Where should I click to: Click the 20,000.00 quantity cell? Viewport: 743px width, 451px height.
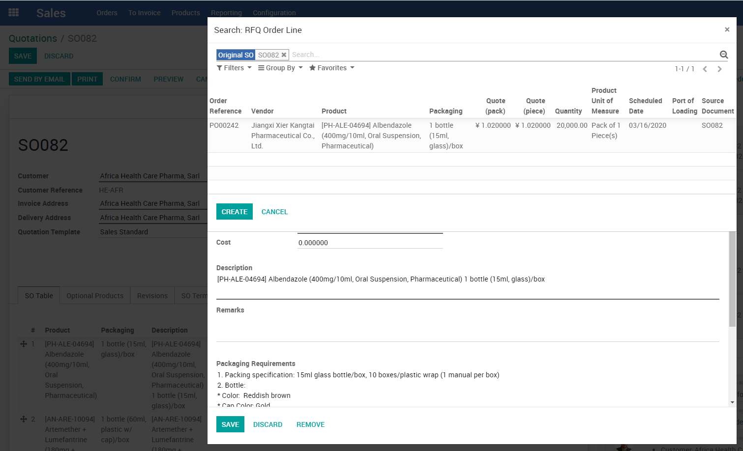pyautogui.click(x=572, y=125)
